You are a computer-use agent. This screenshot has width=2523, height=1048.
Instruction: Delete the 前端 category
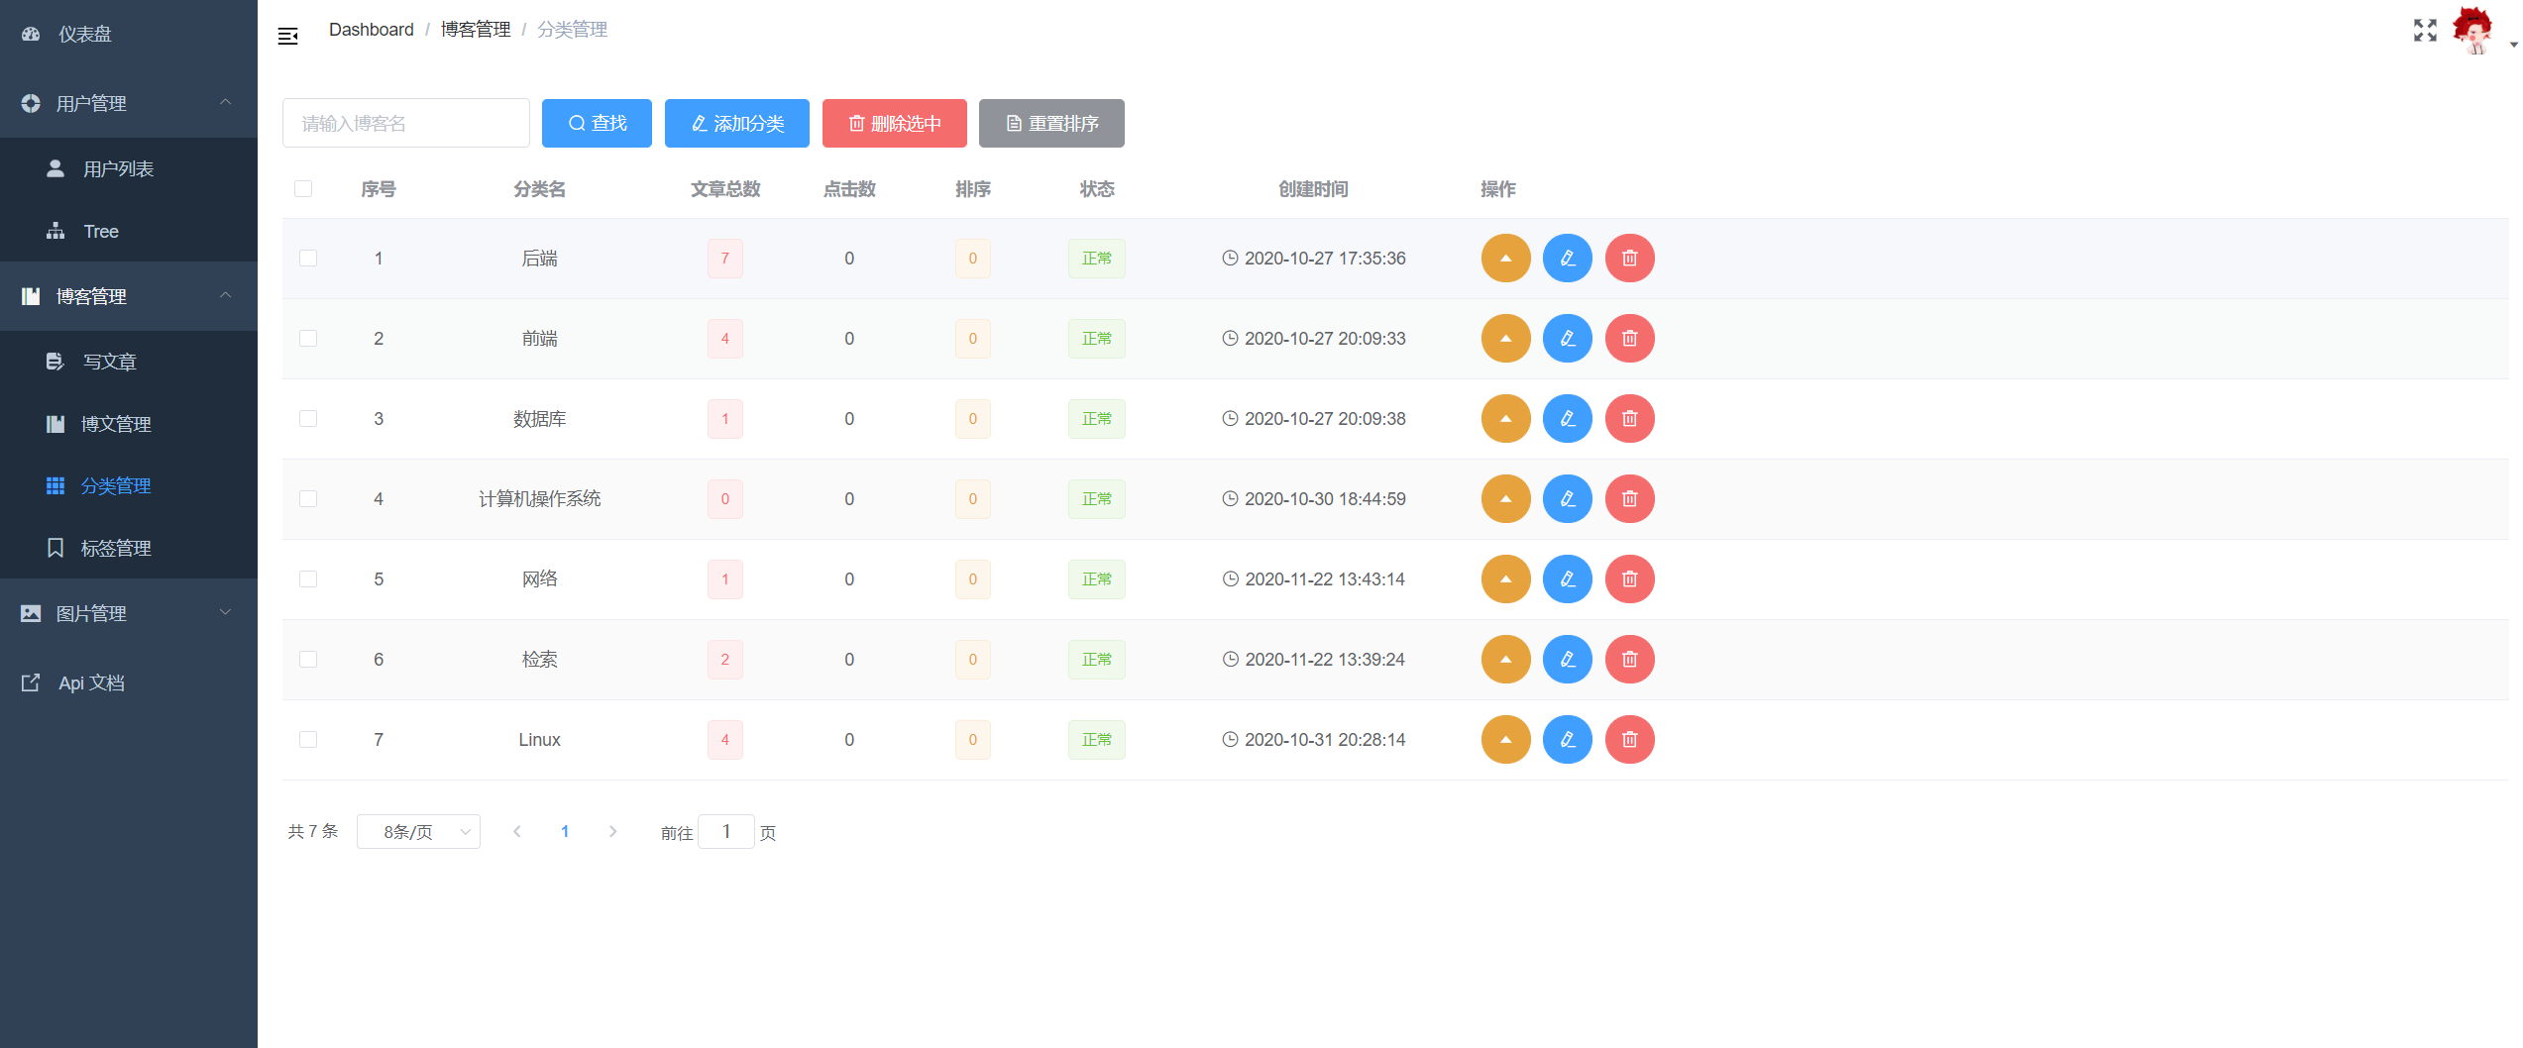click(x=1629, y=339)
